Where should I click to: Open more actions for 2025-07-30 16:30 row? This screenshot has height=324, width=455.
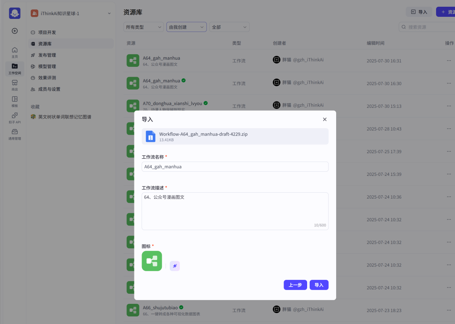click(449, 83)
